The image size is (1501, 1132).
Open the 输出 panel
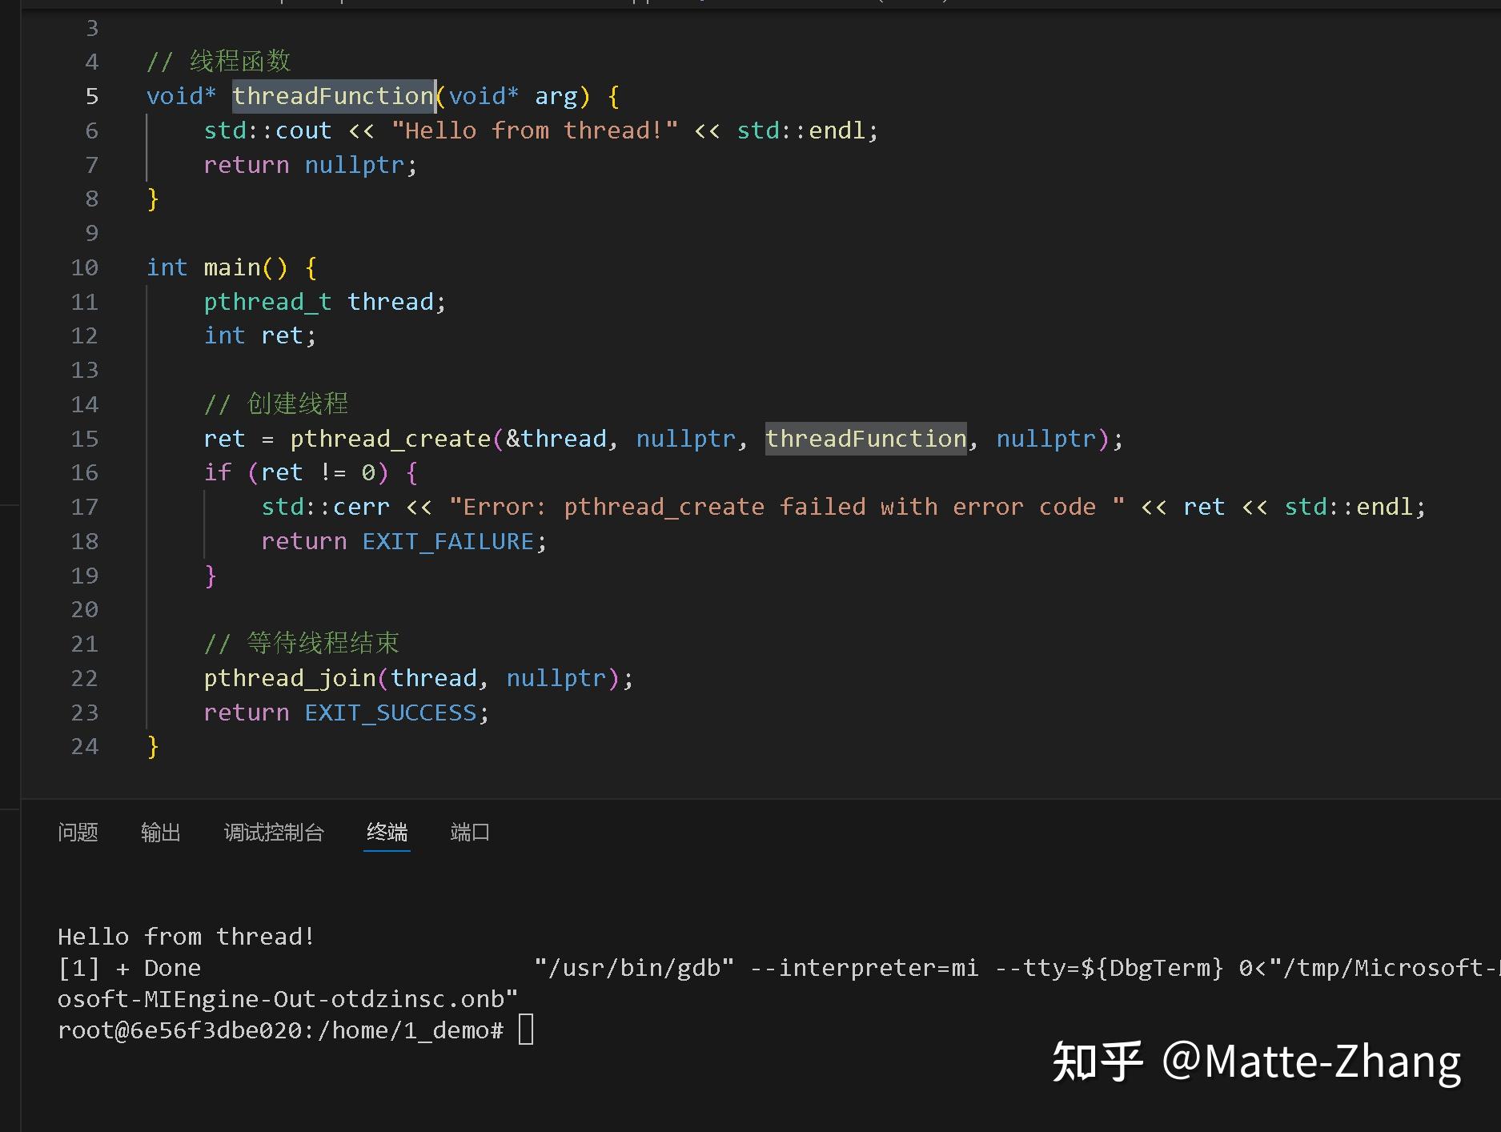tap(160, 833)
